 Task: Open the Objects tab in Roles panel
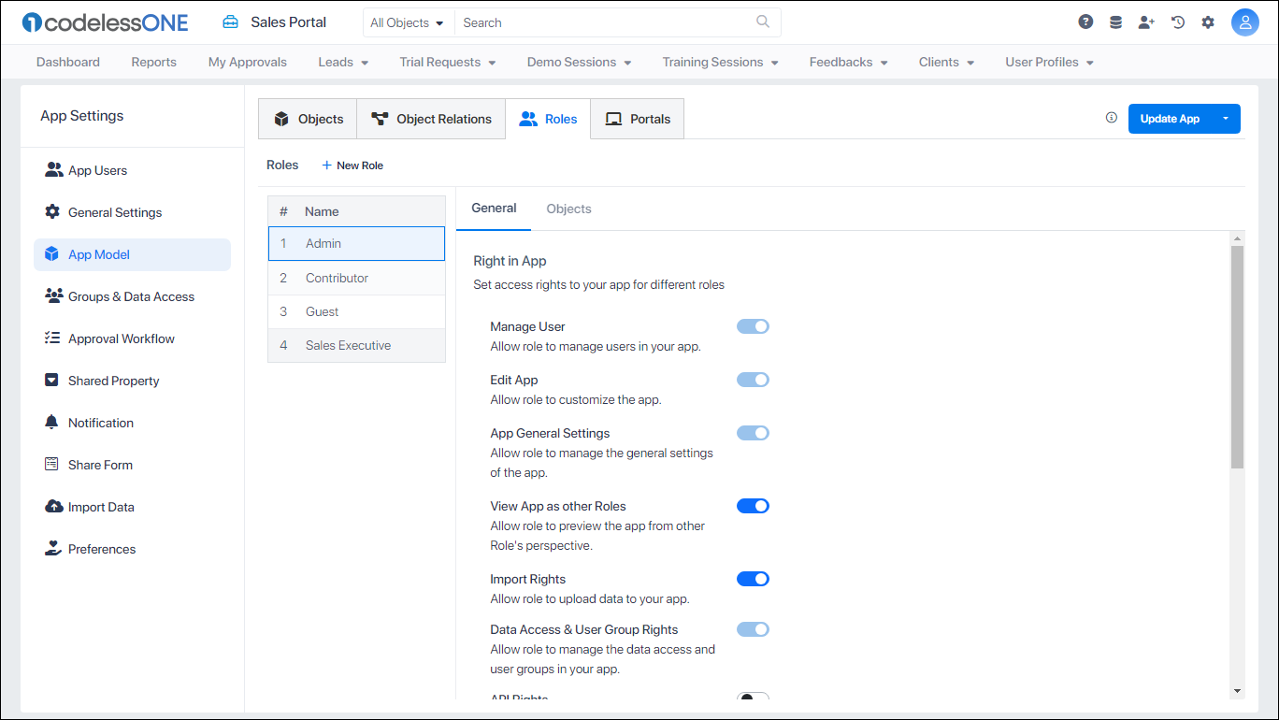(568, 209)
